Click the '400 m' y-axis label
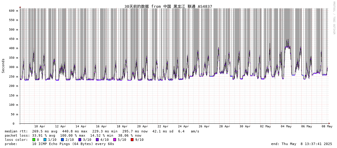The width and height of the screenshot is (337, 148). (13, 49)
